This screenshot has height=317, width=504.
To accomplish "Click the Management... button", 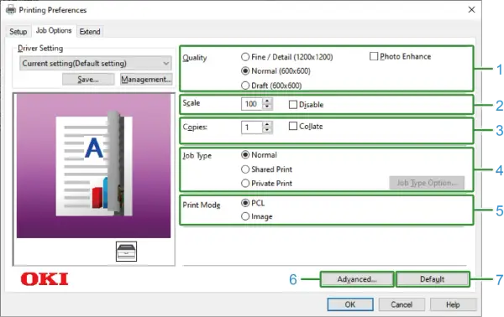I will coord(146,79).
